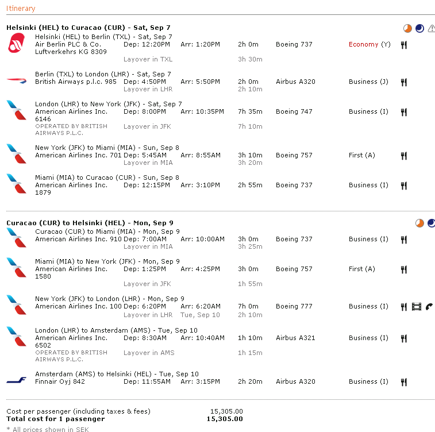This screenshot has height=432, width=435.
Task: Click the red Economy (Y) cabin label
Action: click(x=369, y=44)
